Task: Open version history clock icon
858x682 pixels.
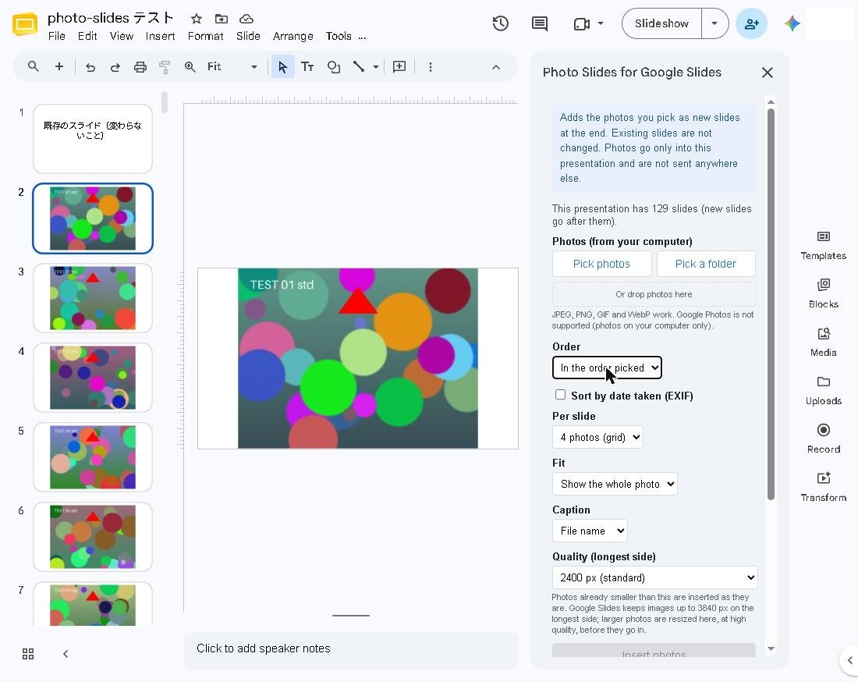Action: coord(500,23)
